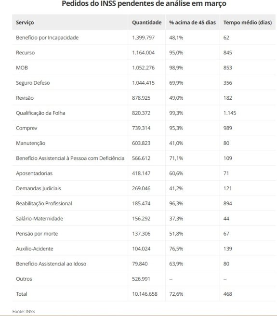Click the Demandas Judiciais row label
This screenshot has height=316, width=277.
[39, 188]
